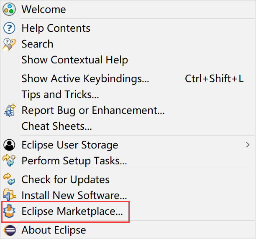Click the Help Contents question mark icon
The height and width of the screenshot is (239, 256).
9,28
